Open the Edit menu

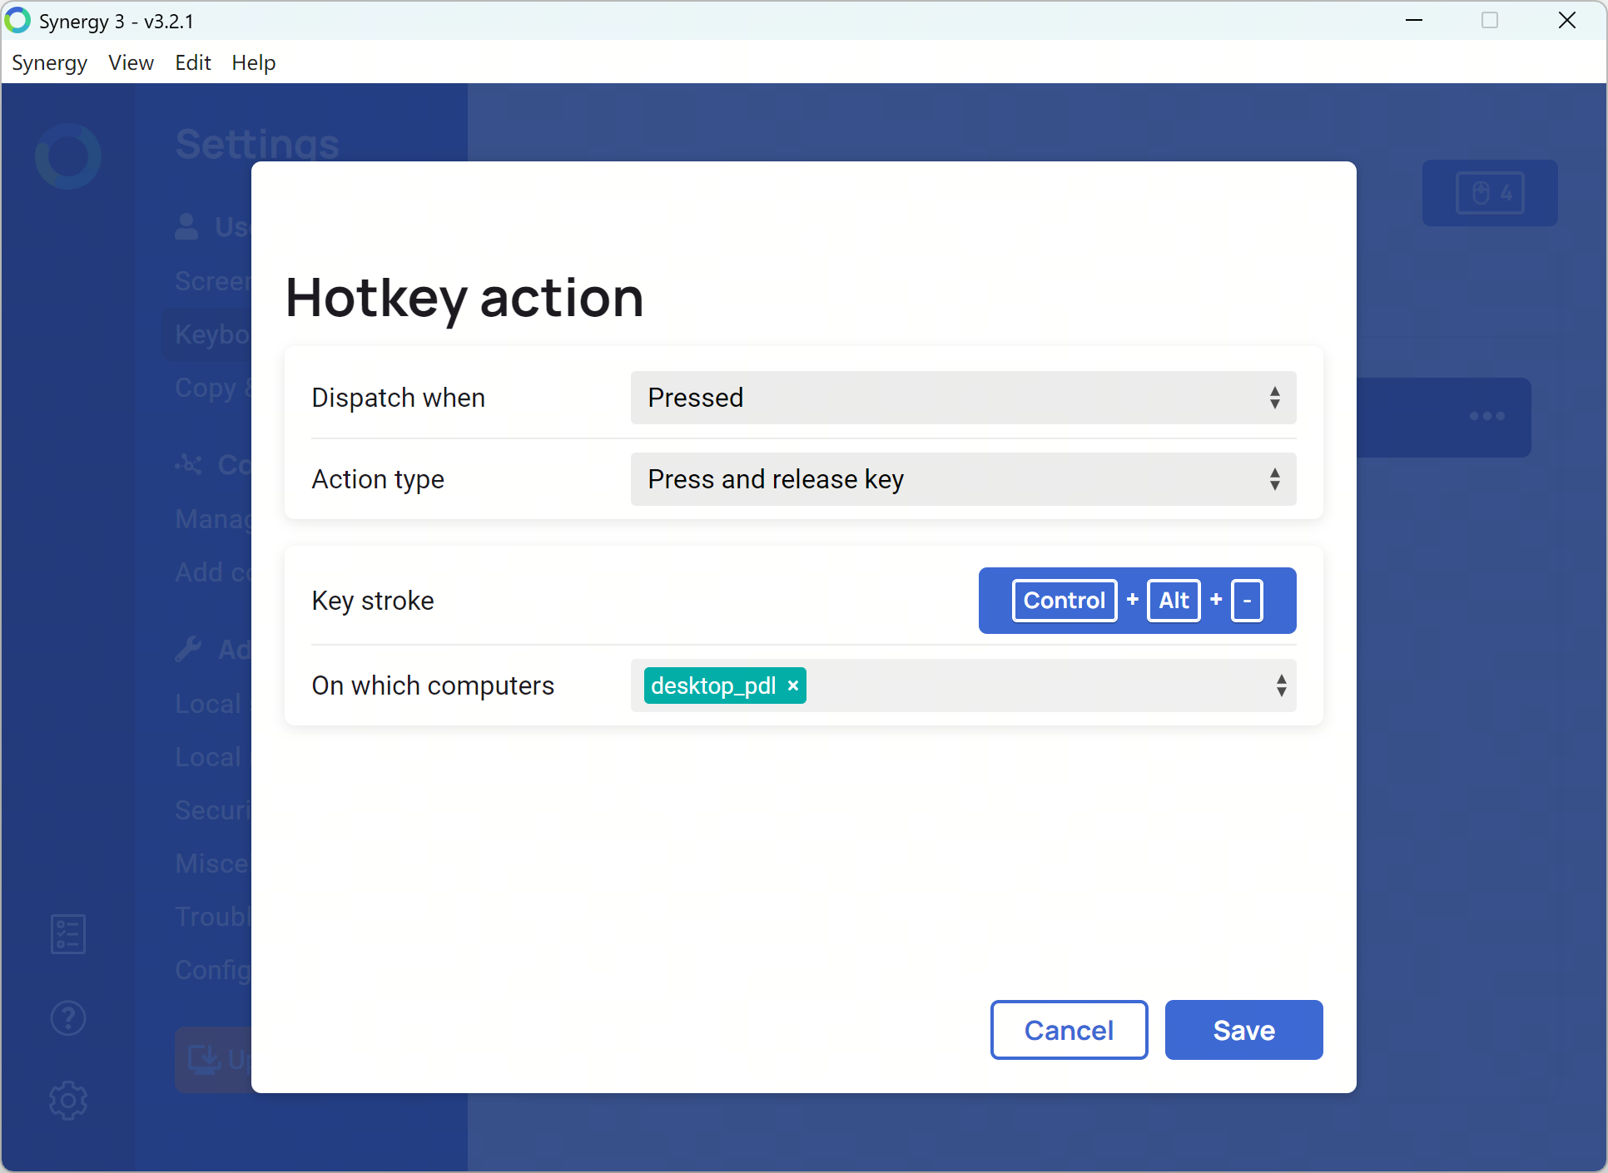192,63
